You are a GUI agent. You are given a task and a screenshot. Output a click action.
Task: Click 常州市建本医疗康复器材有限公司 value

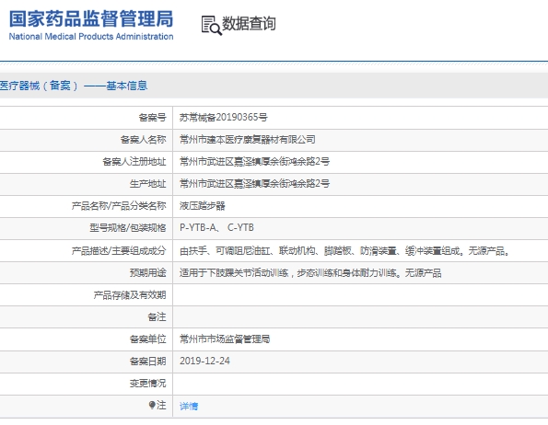pos(248,140)
